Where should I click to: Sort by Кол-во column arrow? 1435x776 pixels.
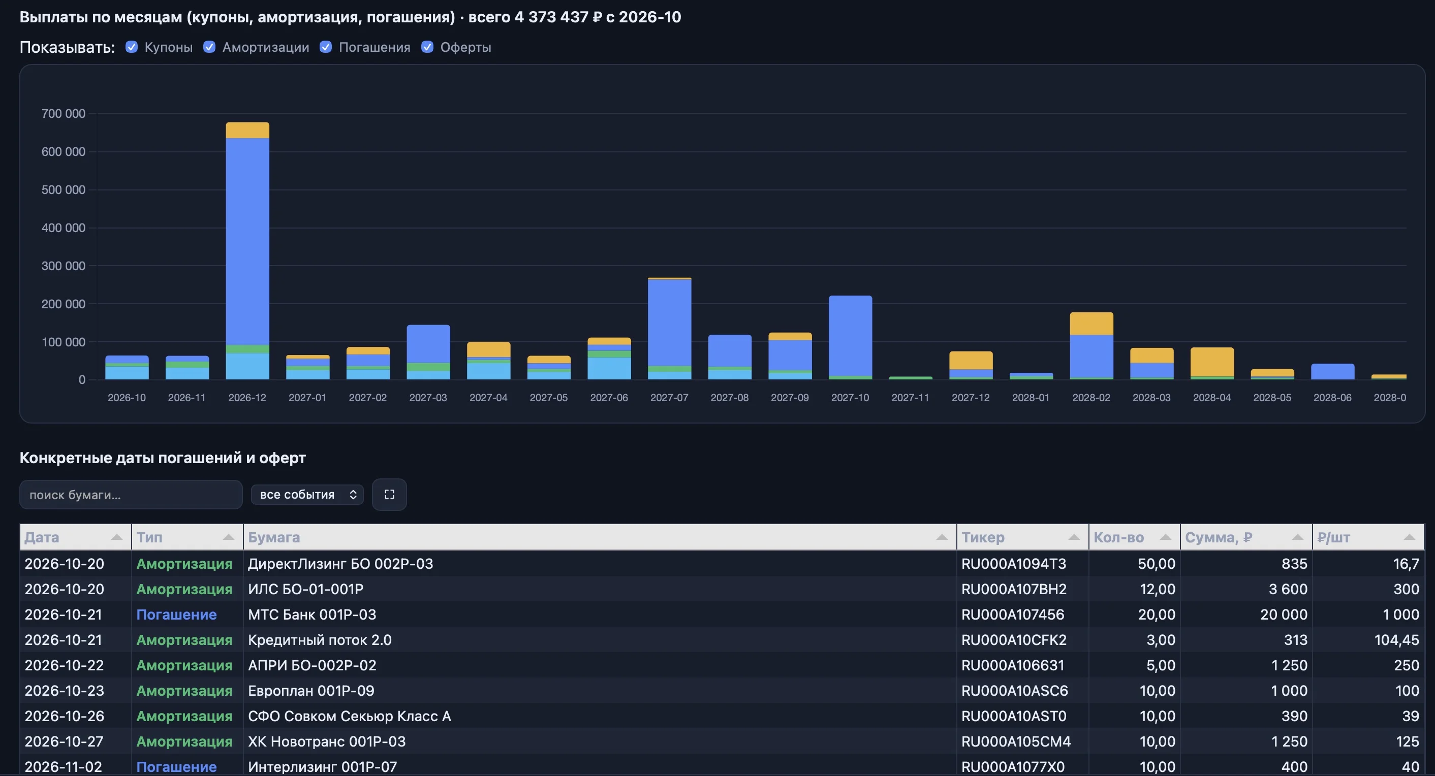tap(1165, 537)
